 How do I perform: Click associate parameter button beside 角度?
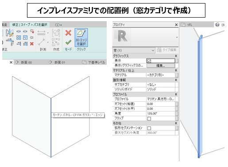pos(177,114)
